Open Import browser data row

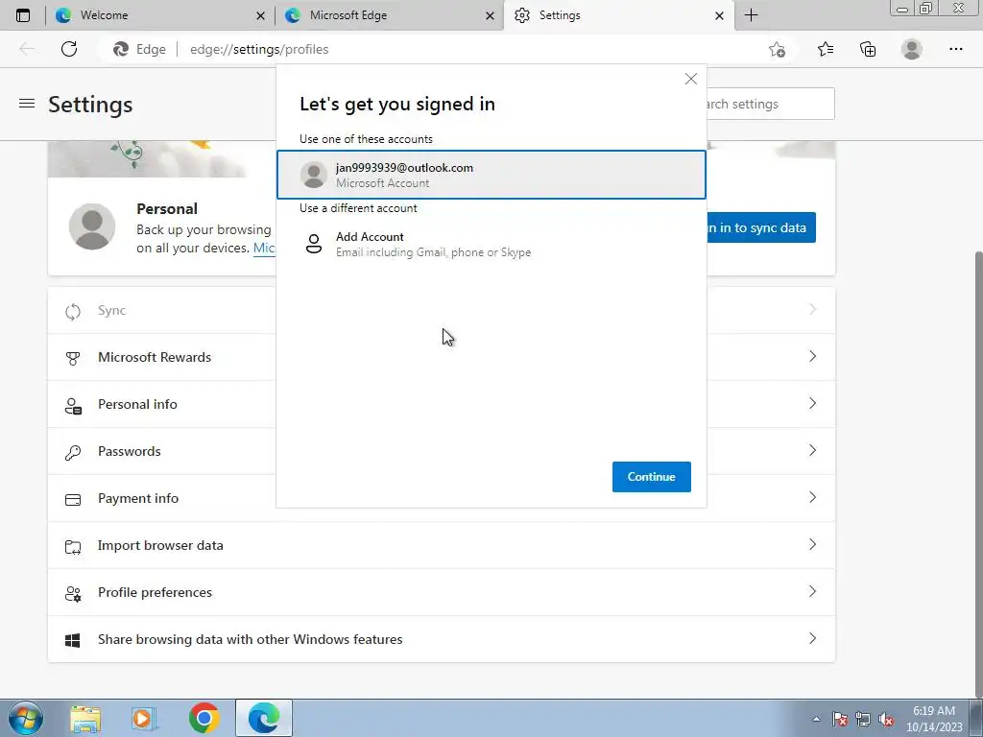[442, 545]
